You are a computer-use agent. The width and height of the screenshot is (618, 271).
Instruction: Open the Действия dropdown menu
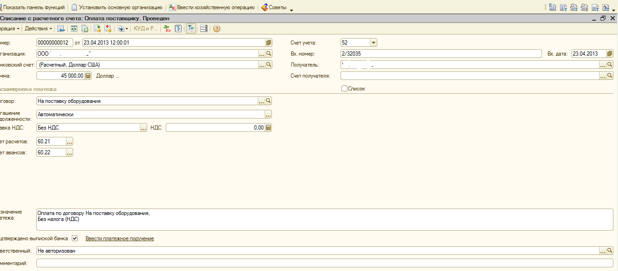[x=38, y=28]
